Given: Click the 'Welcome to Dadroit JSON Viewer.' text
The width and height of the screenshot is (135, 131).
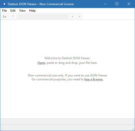Looking at the screenshot, I should click(x=67, y=58).
